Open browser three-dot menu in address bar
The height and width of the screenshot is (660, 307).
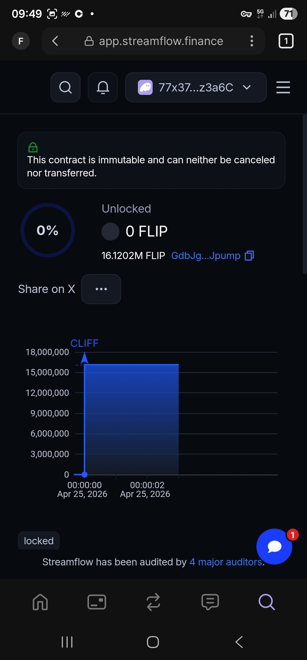252,41
